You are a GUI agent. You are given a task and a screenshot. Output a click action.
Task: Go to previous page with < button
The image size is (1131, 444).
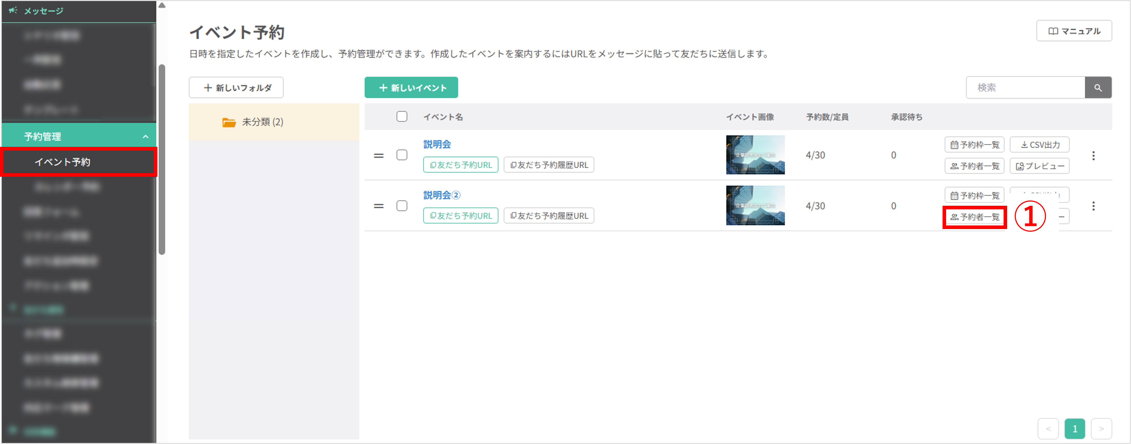pos(1048,429)
